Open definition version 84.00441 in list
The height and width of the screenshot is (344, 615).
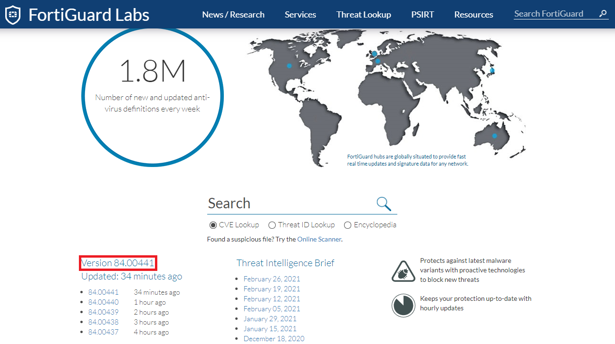pyautogui.click(x=104, y=292)
